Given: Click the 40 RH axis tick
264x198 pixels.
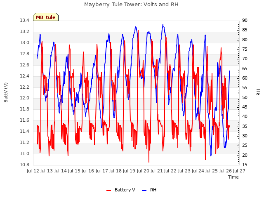Looking at the screenshot, I should [x=245, y=117].
